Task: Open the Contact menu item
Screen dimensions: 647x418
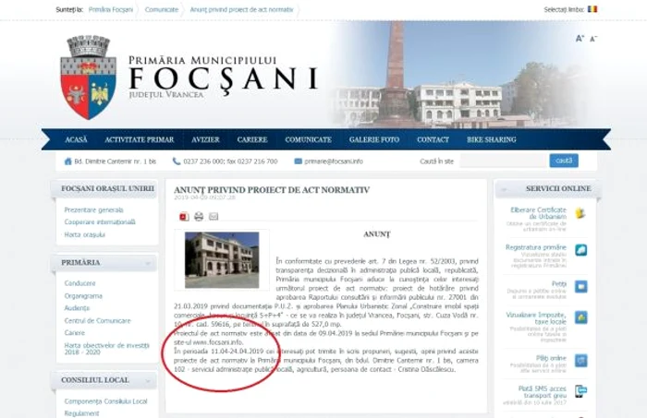Action: tap(433, 139)
